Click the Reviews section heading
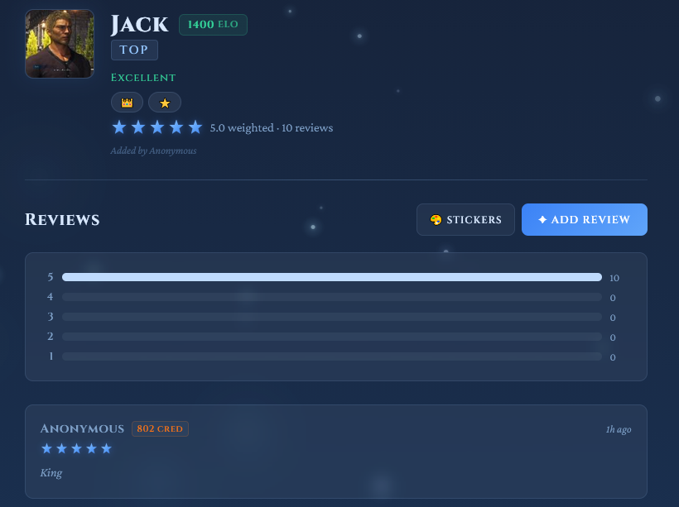Screen dimensions: 679x507 click(x=62, y=220)
